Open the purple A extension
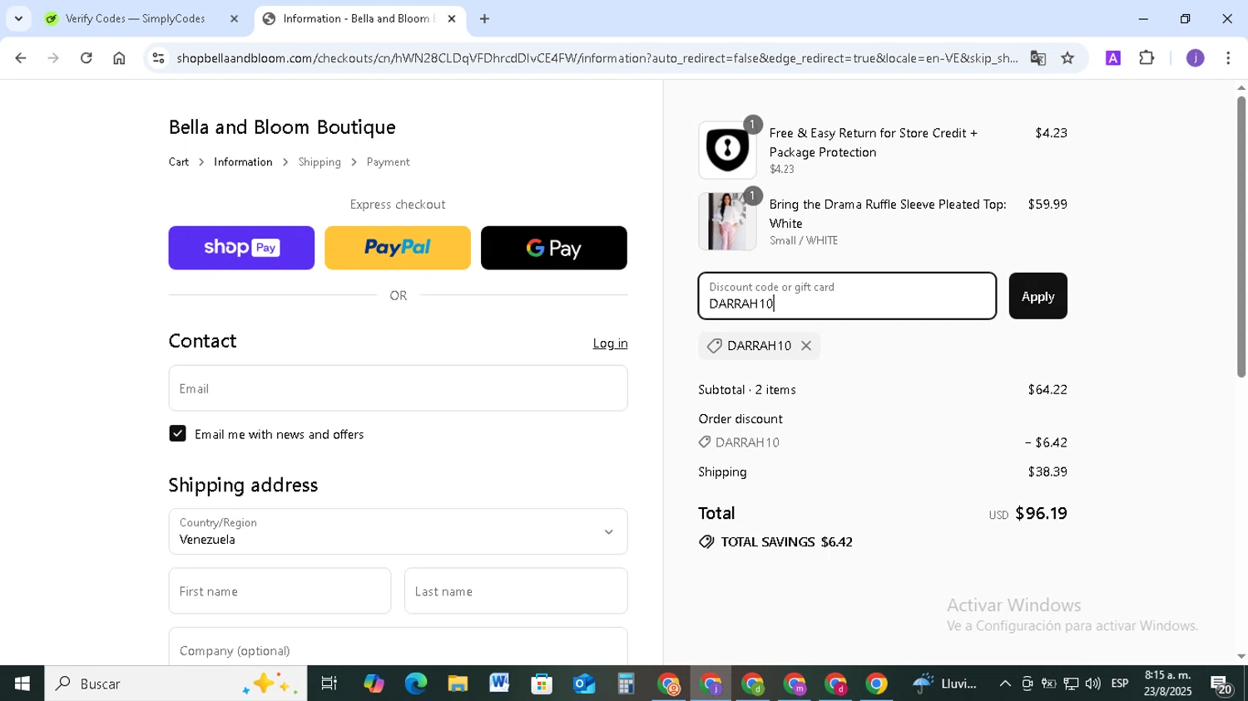 pos(1113,58)
